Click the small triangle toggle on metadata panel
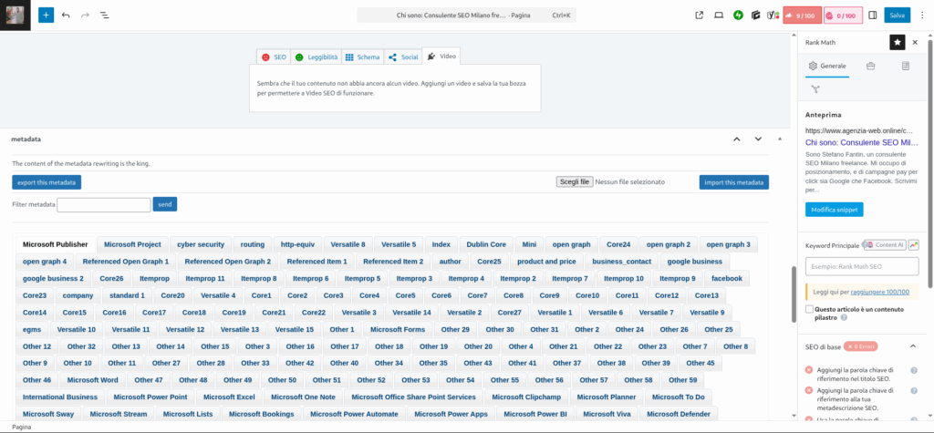 (780, 139)
